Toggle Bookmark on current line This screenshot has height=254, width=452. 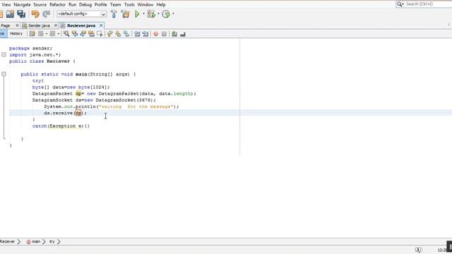click(x=126, y=34)
